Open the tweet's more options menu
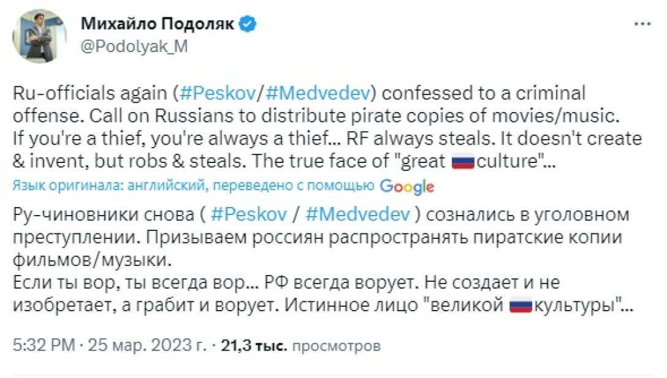The image size is (667, 378). tap(643, 23)
